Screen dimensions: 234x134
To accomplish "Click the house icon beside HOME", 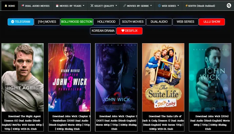I will click(6, 6).
